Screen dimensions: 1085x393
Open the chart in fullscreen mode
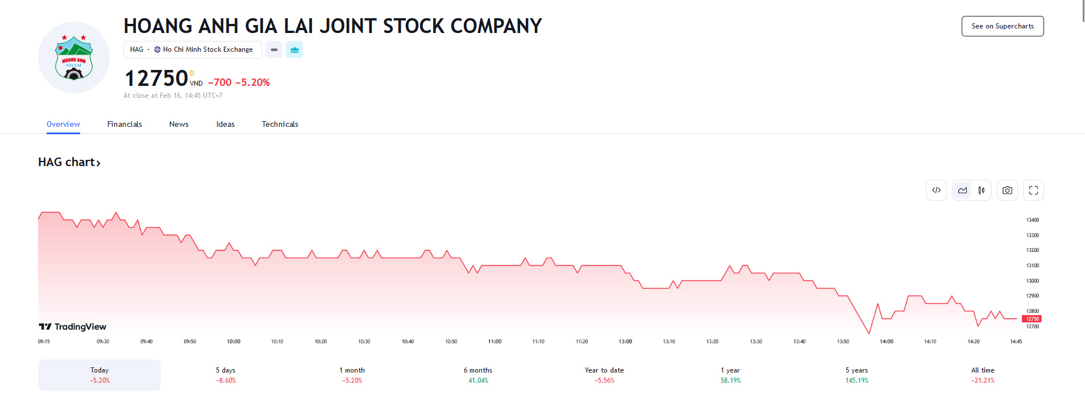(1033, 191)
